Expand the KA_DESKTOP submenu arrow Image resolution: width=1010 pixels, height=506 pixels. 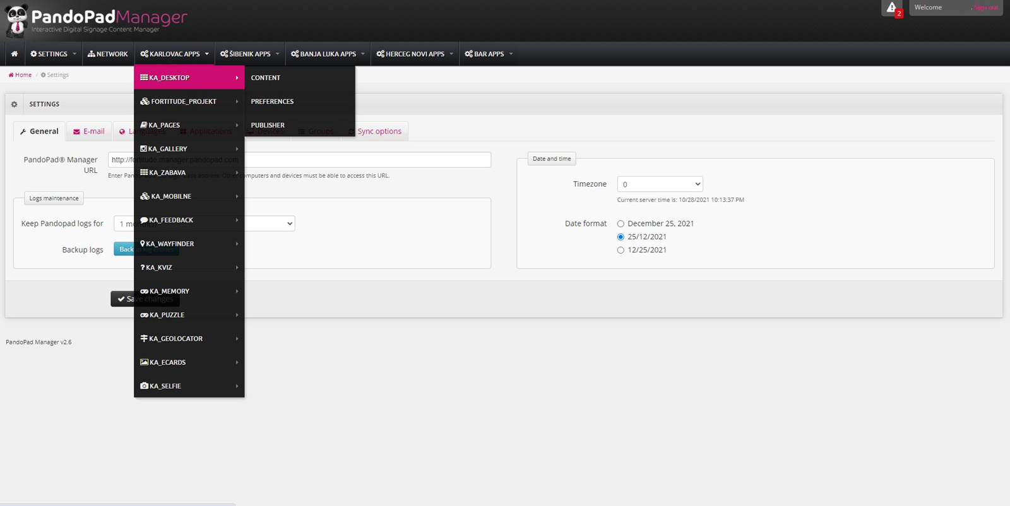tap(237, 78)
